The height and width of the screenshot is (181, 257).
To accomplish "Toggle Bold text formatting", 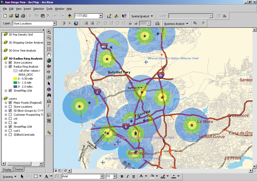I will pyautogui.click(x=122, y=176).
